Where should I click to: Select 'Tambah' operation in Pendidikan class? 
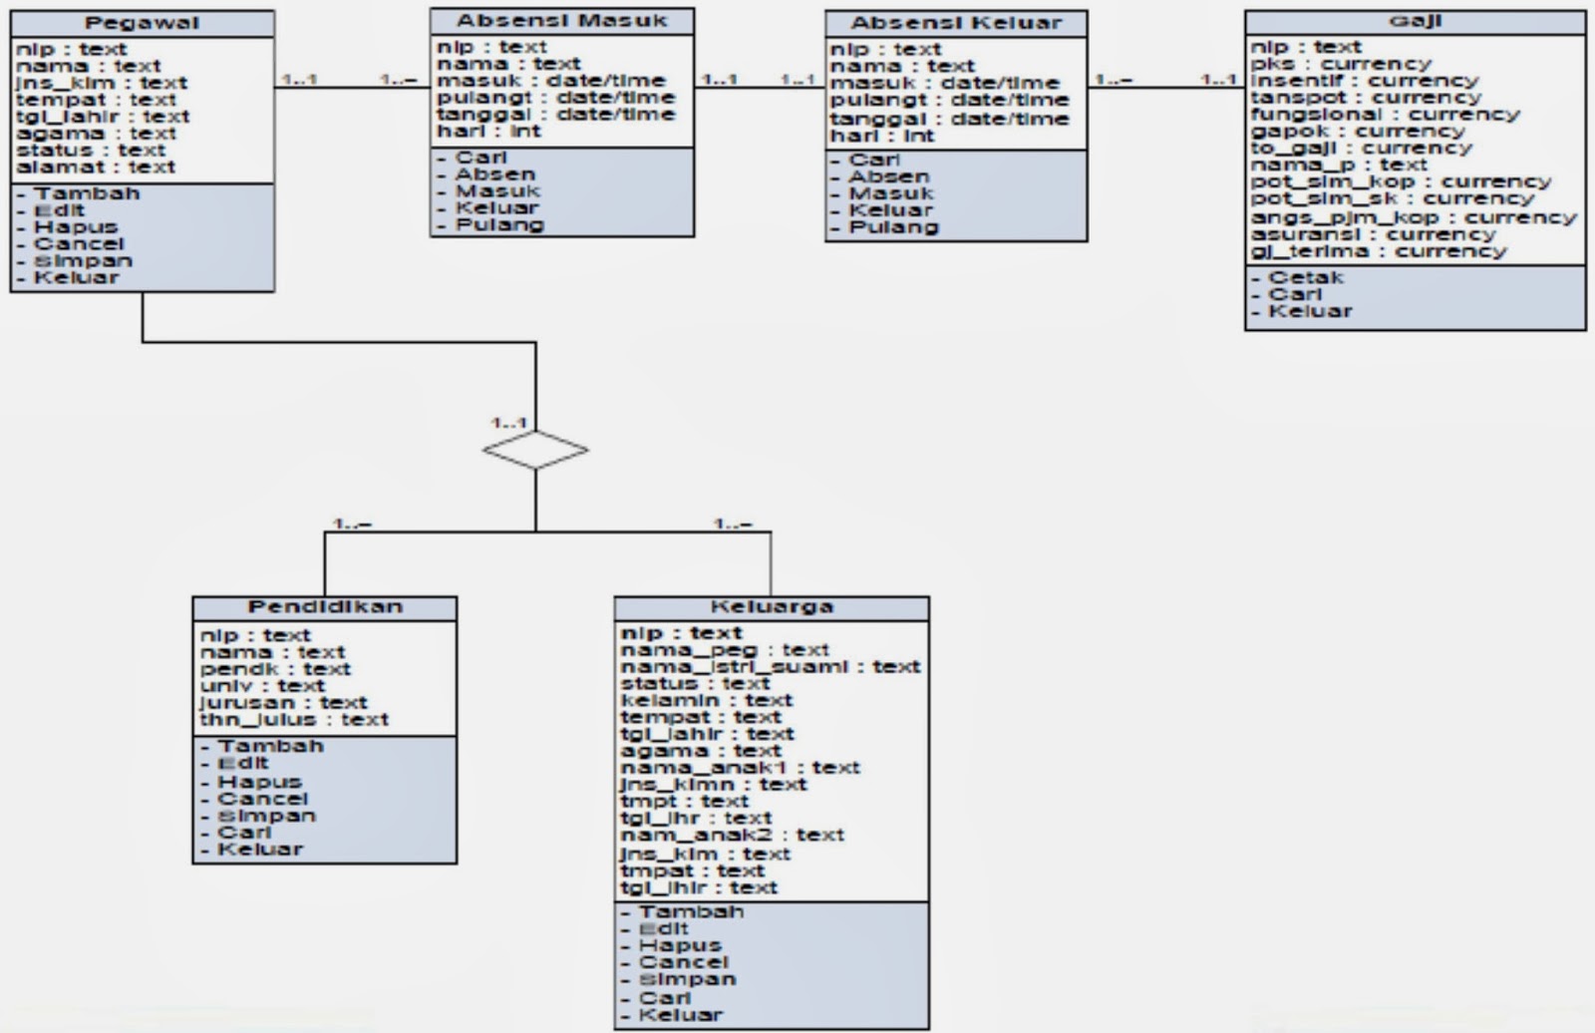click(262, 746)
